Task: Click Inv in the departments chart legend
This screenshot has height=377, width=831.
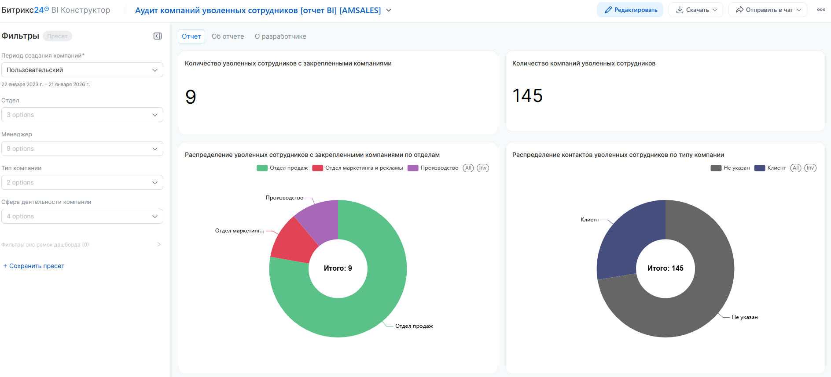Action: [x=483, y=168]
